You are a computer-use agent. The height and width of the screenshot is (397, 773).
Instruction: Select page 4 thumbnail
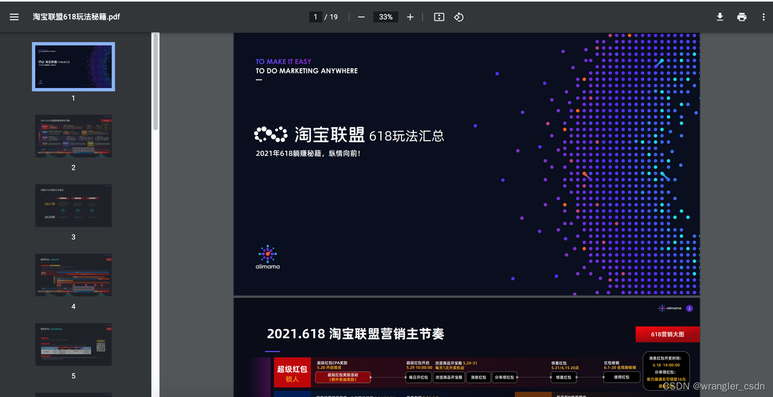click(74, 275)
